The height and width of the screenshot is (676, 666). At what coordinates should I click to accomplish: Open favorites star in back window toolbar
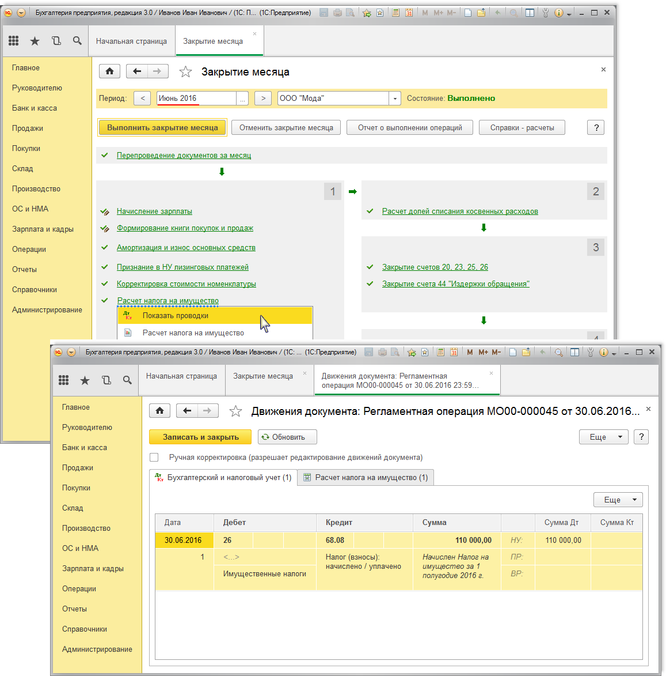pyautogui.click(x=35, y=41)
